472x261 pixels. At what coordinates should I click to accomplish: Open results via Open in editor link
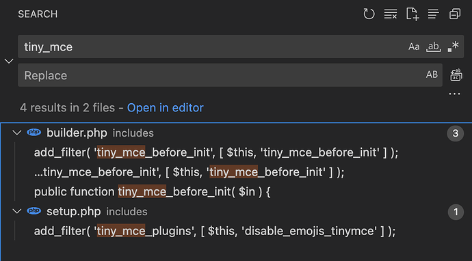(x=166, y=108)
